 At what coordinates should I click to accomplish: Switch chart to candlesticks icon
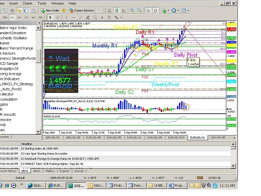117,10
